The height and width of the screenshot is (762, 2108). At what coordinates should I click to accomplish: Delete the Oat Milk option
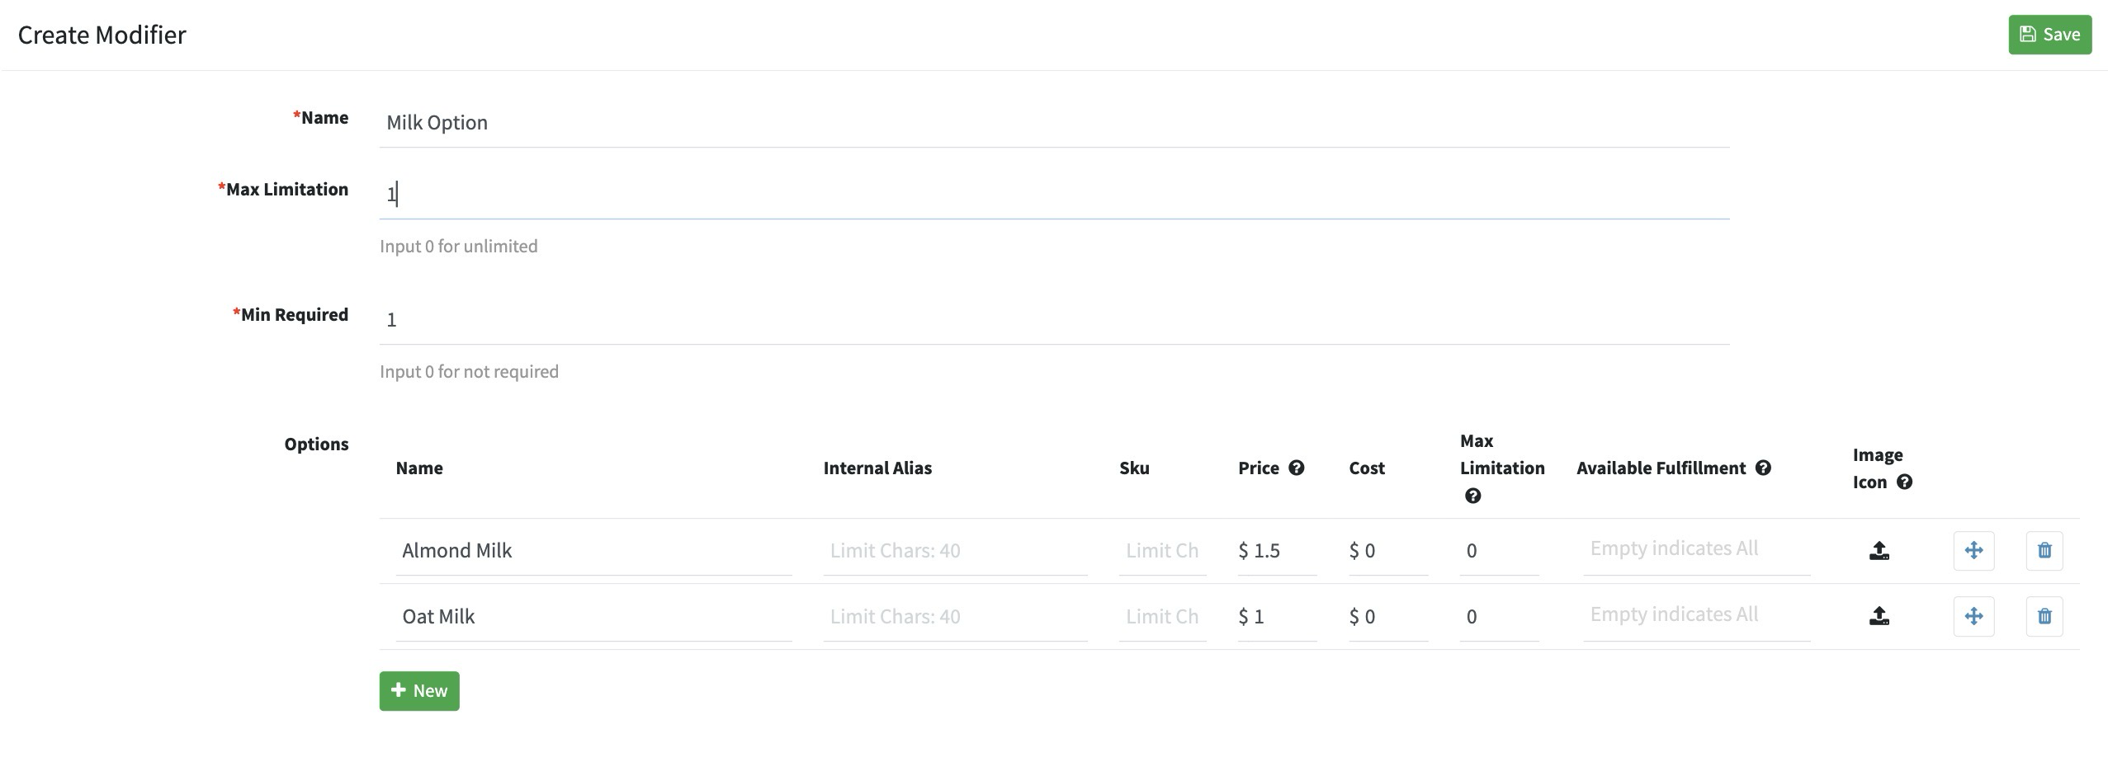coord(2044,617)
